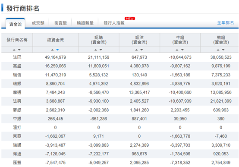The width and height of the screenshot is (239, 167).
Task: Click call value 9,171 in 東亞 row
Action: [99, 136]
